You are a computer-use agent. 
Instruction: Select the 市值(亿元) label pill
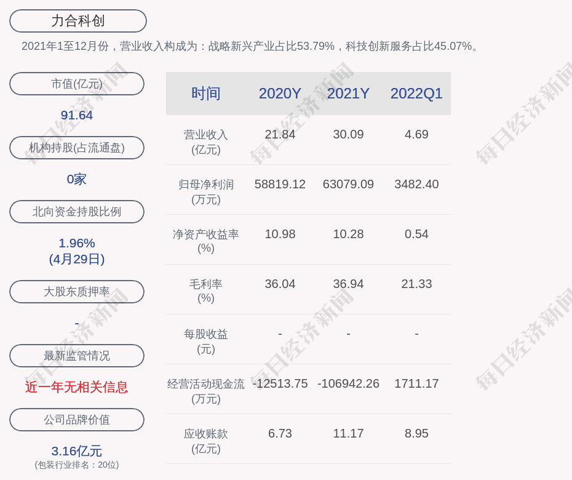point(77,84)
